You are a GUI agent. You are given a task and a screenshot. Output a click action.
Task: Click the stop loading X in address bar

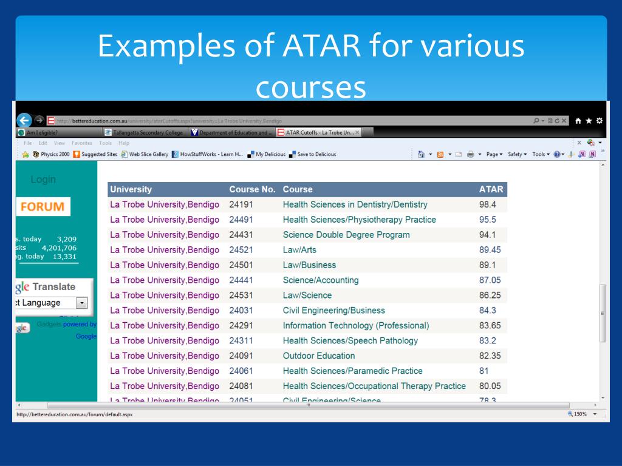point(564,121)
